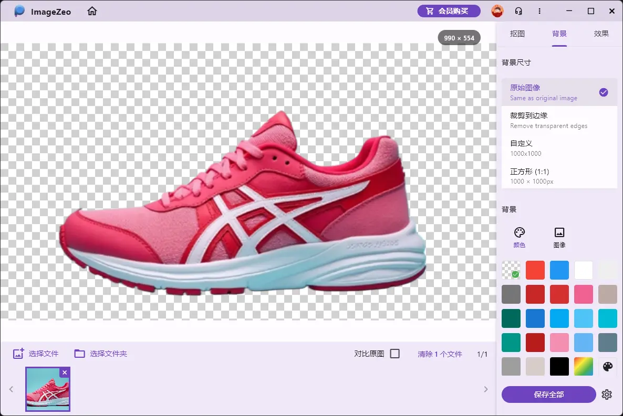Open the user avatar profile

(x=497, y=11)
